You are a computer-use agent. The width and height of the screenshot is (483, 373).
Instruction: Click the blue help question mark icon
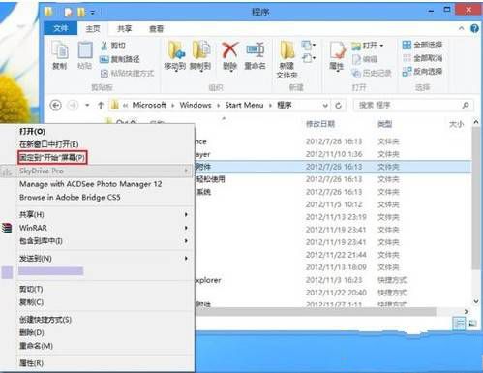pos(474,28)
